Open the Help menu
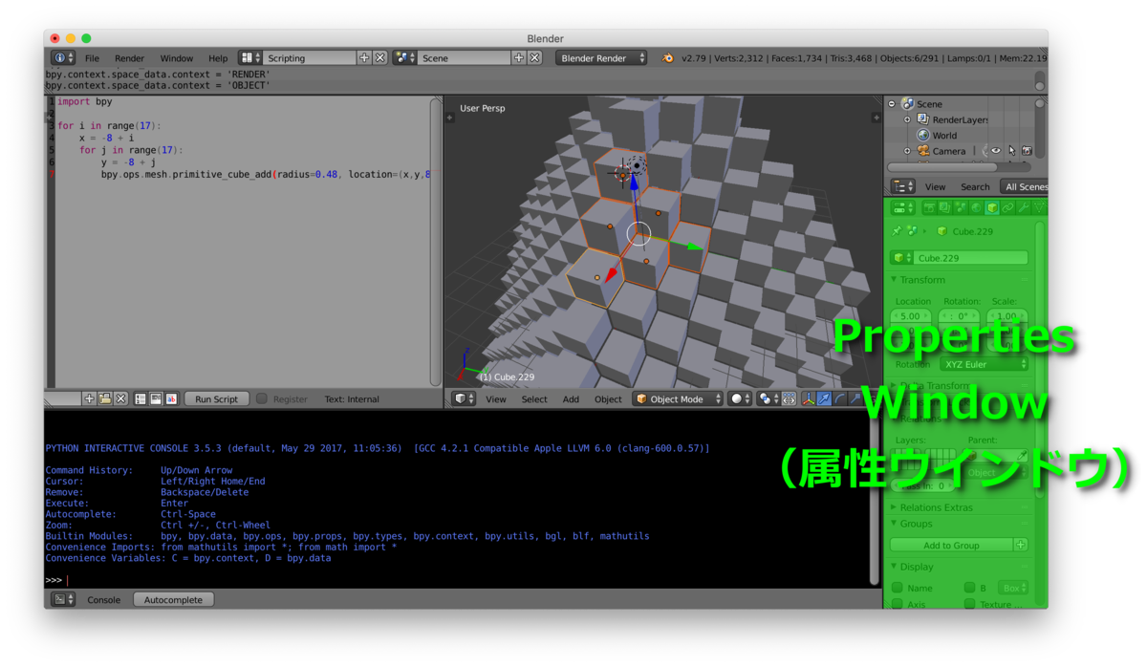The width and height of the screenshot is (1147, 667). [218, 58]
